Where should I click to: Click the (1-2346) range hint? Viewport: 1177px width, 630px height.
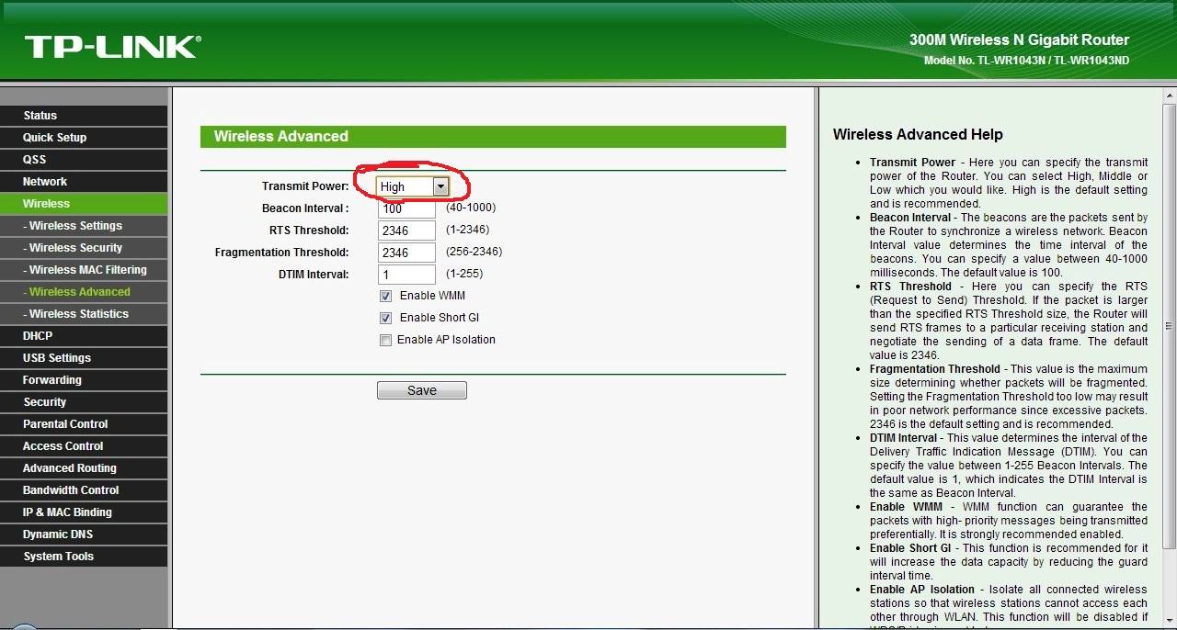pyautogui.click(x=468, y=230)
